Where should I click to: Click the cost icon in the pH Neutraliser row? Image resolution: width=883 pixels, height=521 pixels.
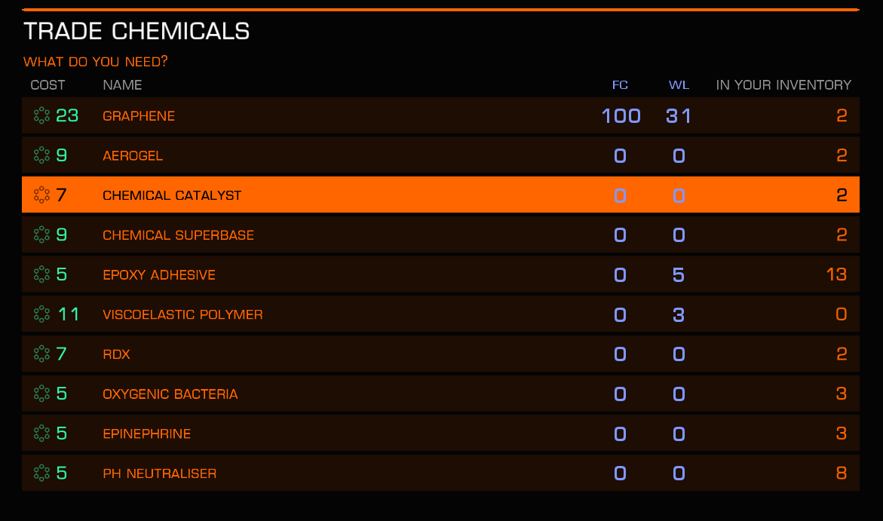41,473
